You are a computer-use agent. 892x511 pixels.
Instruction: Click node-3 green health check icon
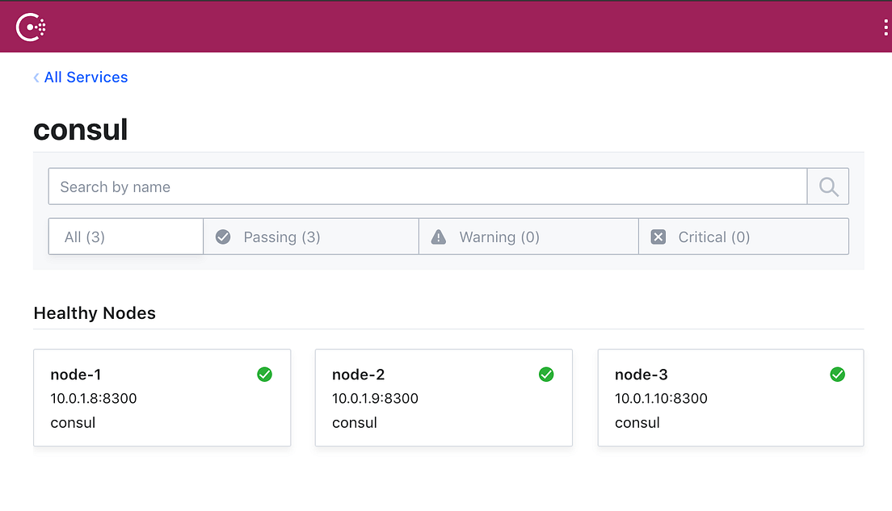837,375
